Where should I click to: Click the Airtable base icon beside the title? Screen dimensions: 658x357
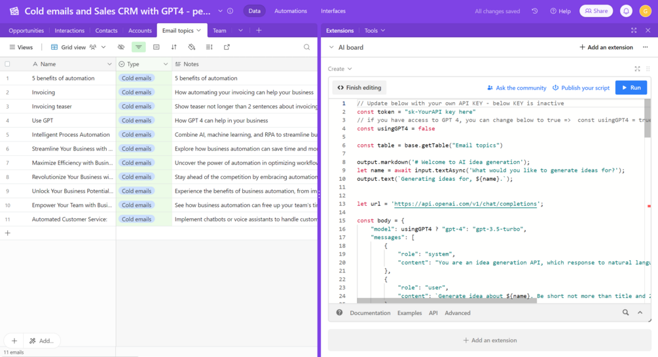14,11
